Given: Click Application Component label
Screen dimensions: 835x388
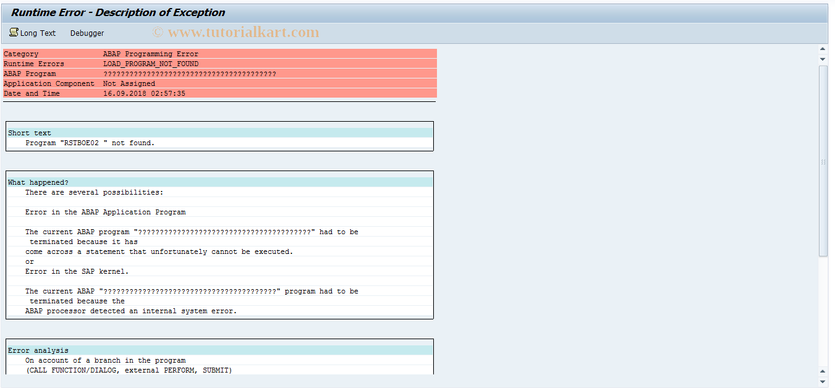Looking at the screenshot, I should coord(49,83).
